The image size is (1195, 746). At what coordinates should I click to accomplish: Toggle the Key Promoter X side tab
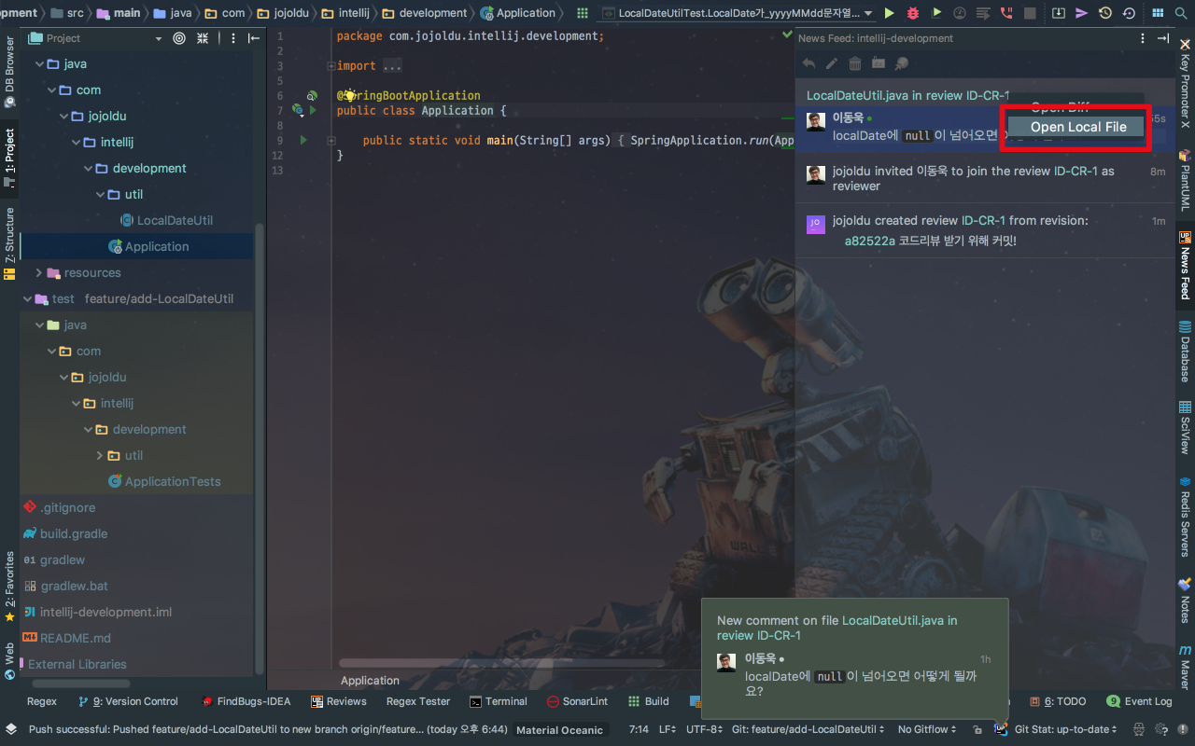(x=1185, y=85)
